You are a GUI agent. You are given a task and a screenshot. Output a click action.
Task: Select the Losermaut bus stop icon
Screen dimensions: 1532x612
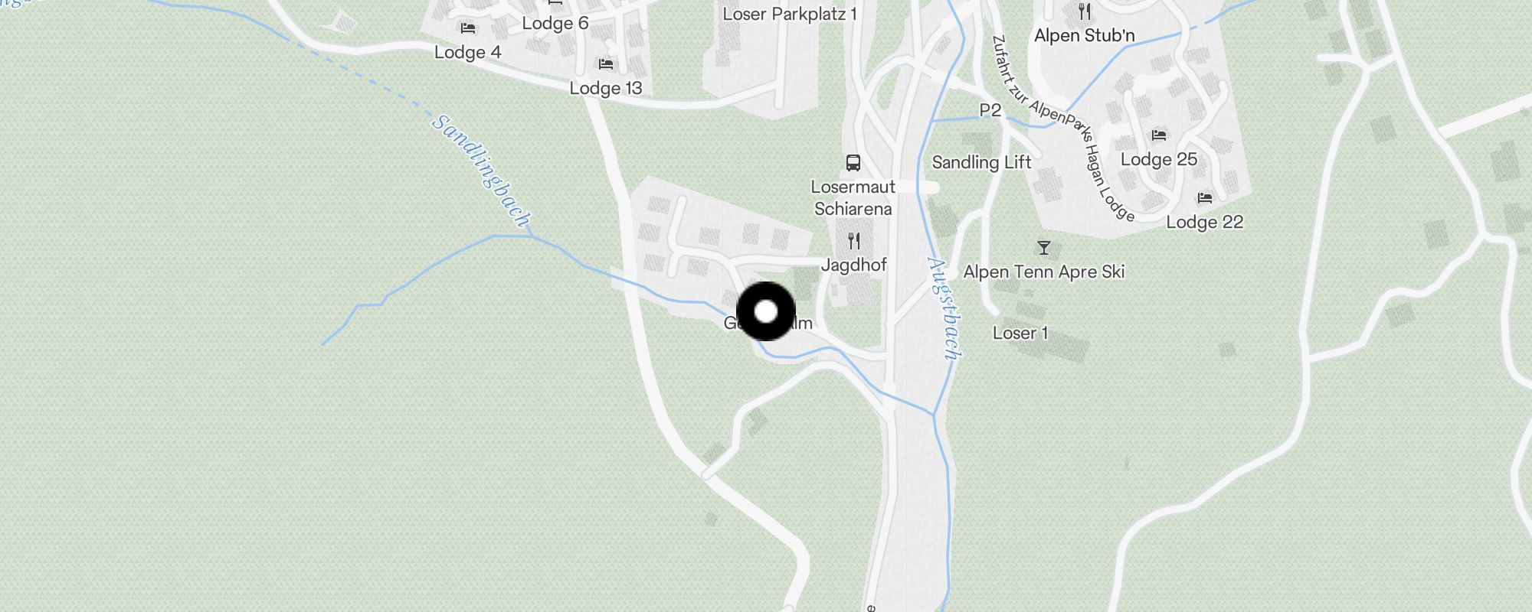point(853,162)
